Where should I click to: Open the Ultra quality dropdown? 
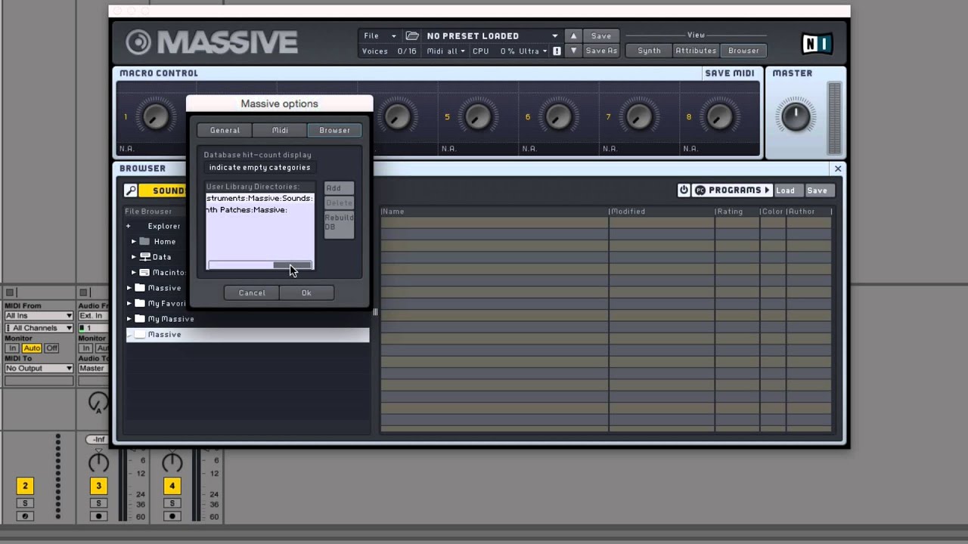[x=533, y=51]
